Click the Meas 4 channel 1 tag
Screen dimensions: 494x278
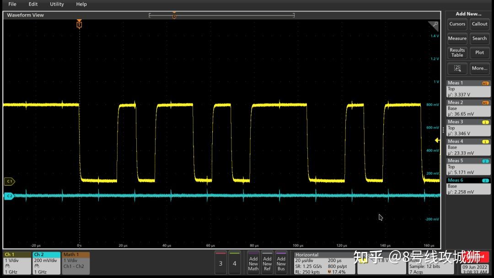(x=485, y=142)
